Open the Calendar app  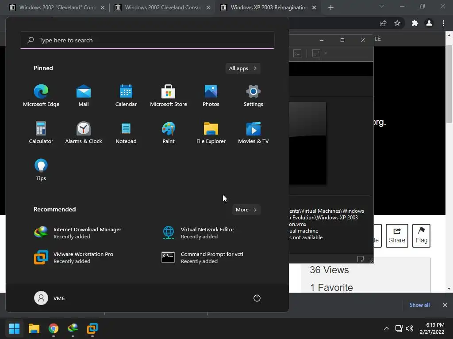[x=126, y=96]
